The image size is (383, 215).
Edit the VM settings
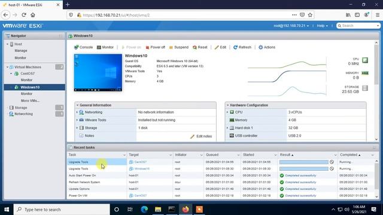pos(220,47)
